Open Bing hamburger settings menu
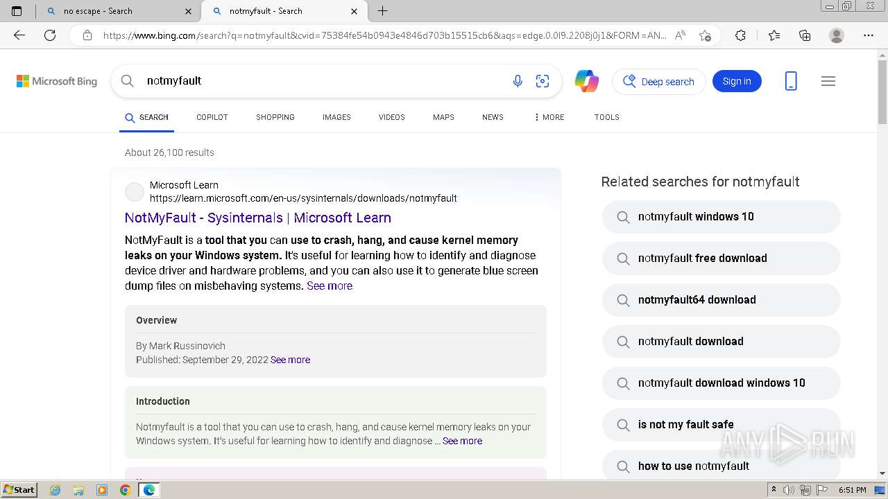 [828, 81]
